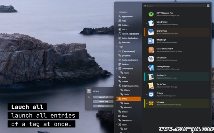Screen dimensions: 214x133
Task: Open the GoodNotes app icon
Action: [151, 23]
